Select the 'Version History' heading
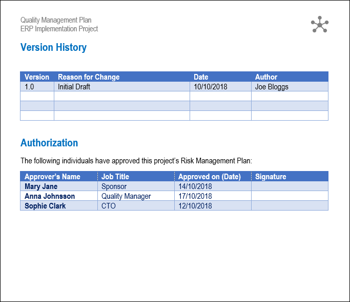 point(53,47)
